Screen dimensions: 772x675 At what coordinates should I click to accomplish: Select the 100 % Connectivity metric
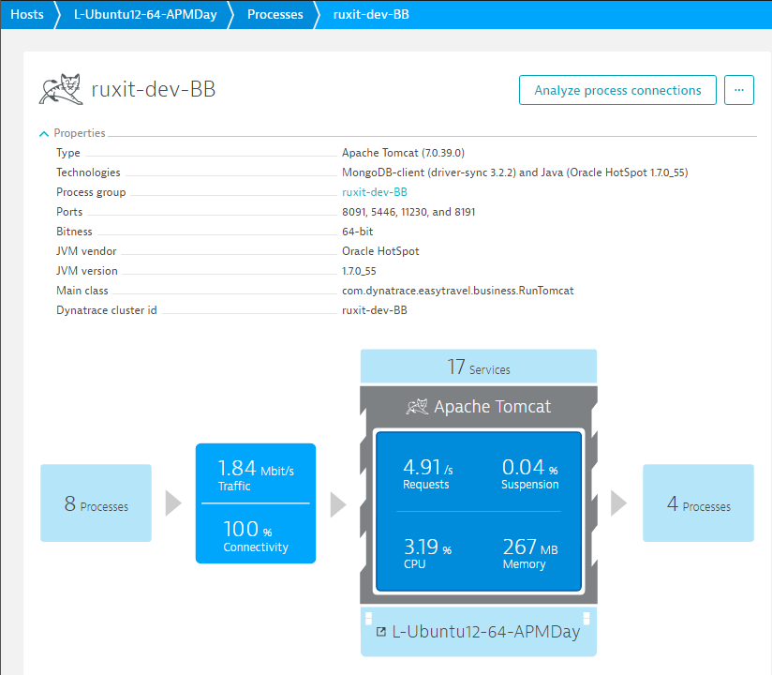point(256,534)
